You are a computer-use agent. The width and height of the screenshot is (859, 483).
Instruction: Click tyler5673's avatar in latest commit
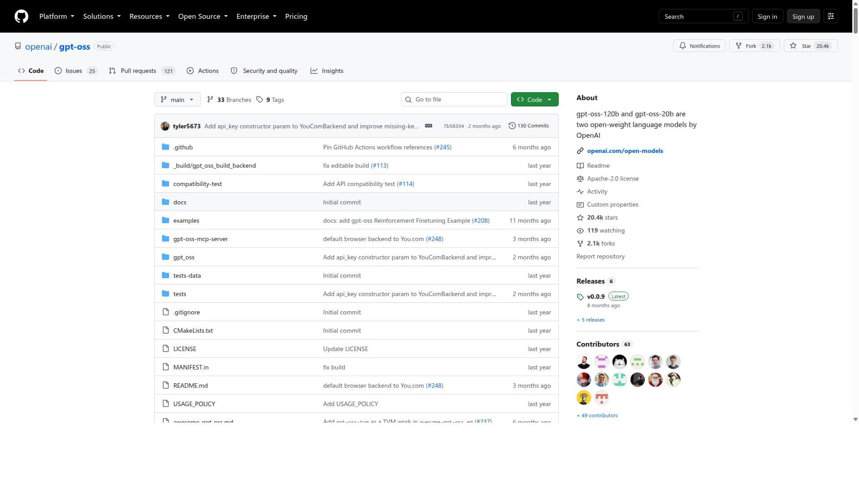pos(165,126)
